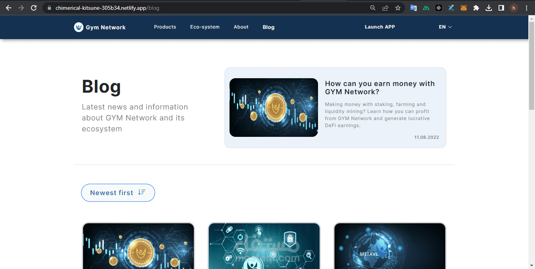Image resolution: width=535 pixels, height=269 pixels.
Task: Click the sort-order icon in Newest first
Action: tap(142, 192)
